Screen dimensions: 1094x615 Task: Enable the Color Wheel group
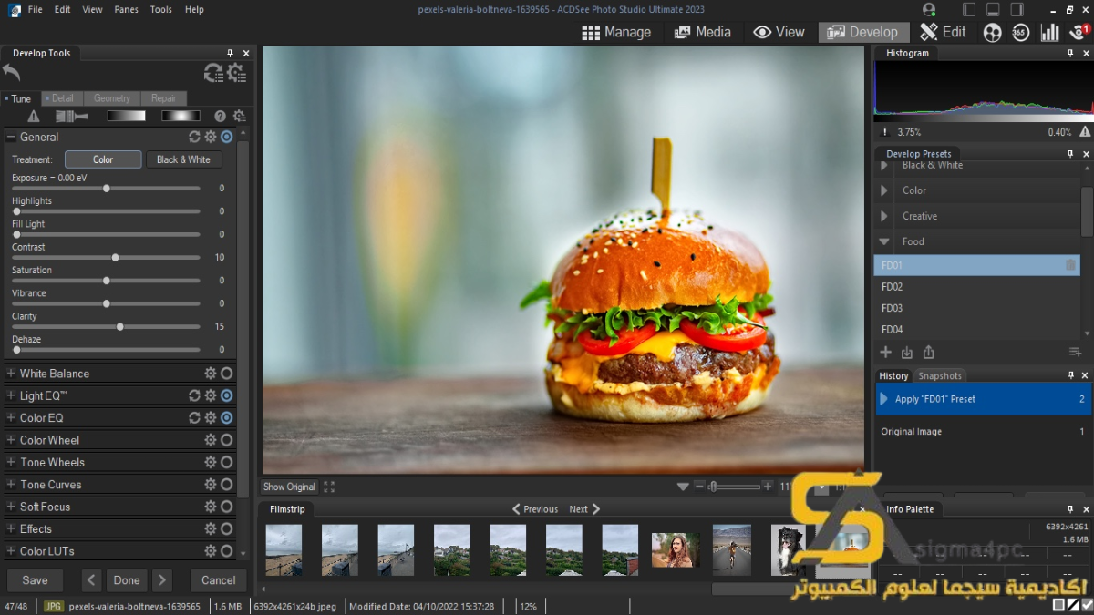(x=227, y=440)
